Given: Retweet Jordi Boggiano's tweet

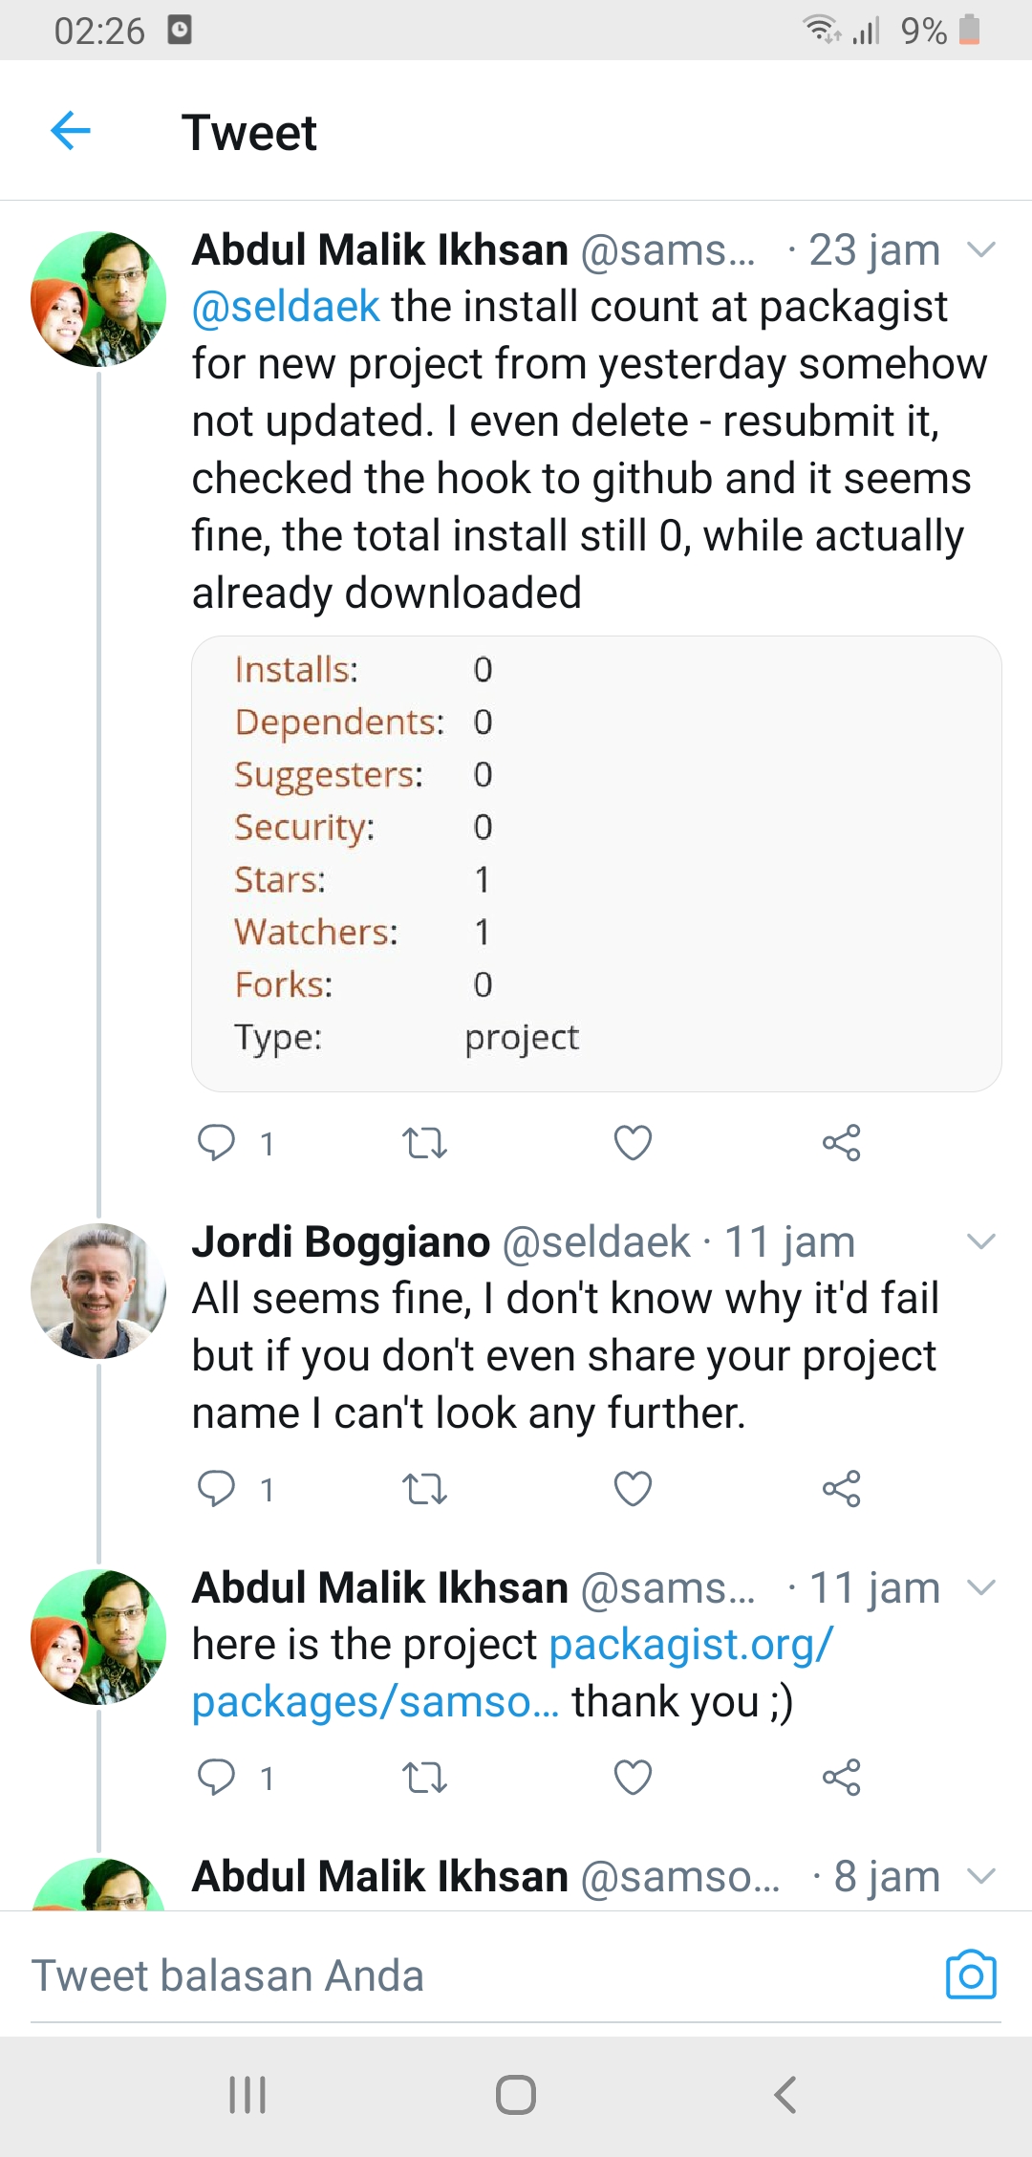Looking at the screenshot, I should click(425, 1488).
